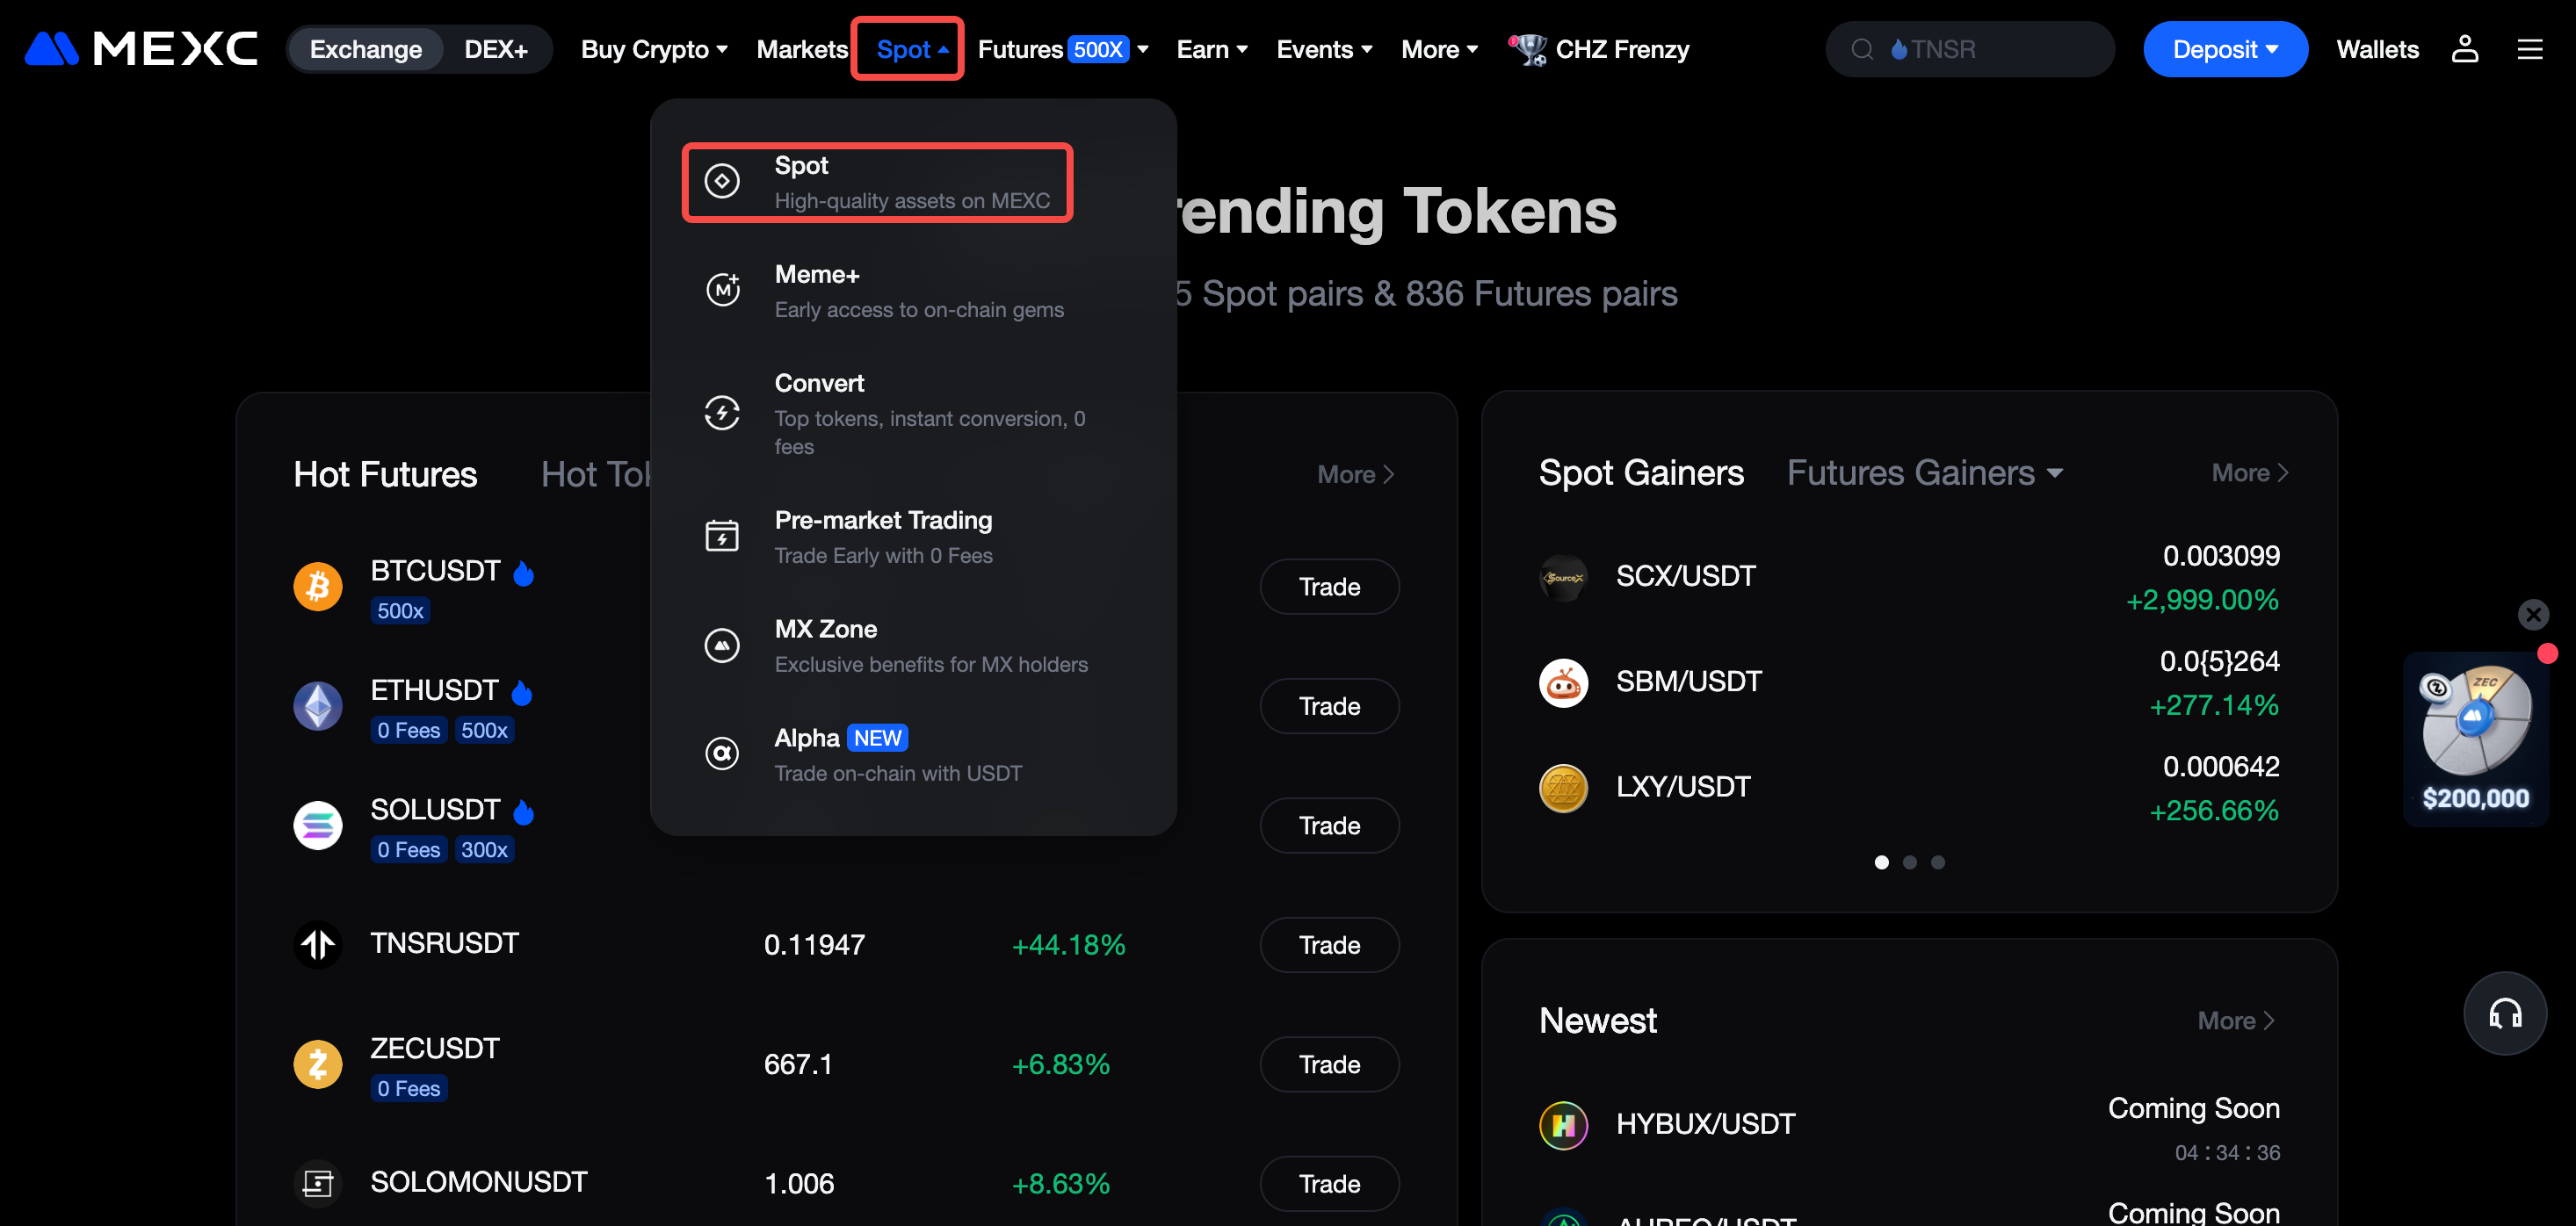
Task: Click the MEXC logo
Action: pos(141,48)
